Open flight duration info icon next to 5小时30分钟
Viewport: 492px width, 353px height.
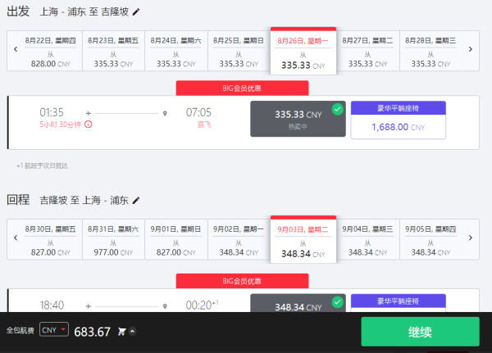point(89,124)
